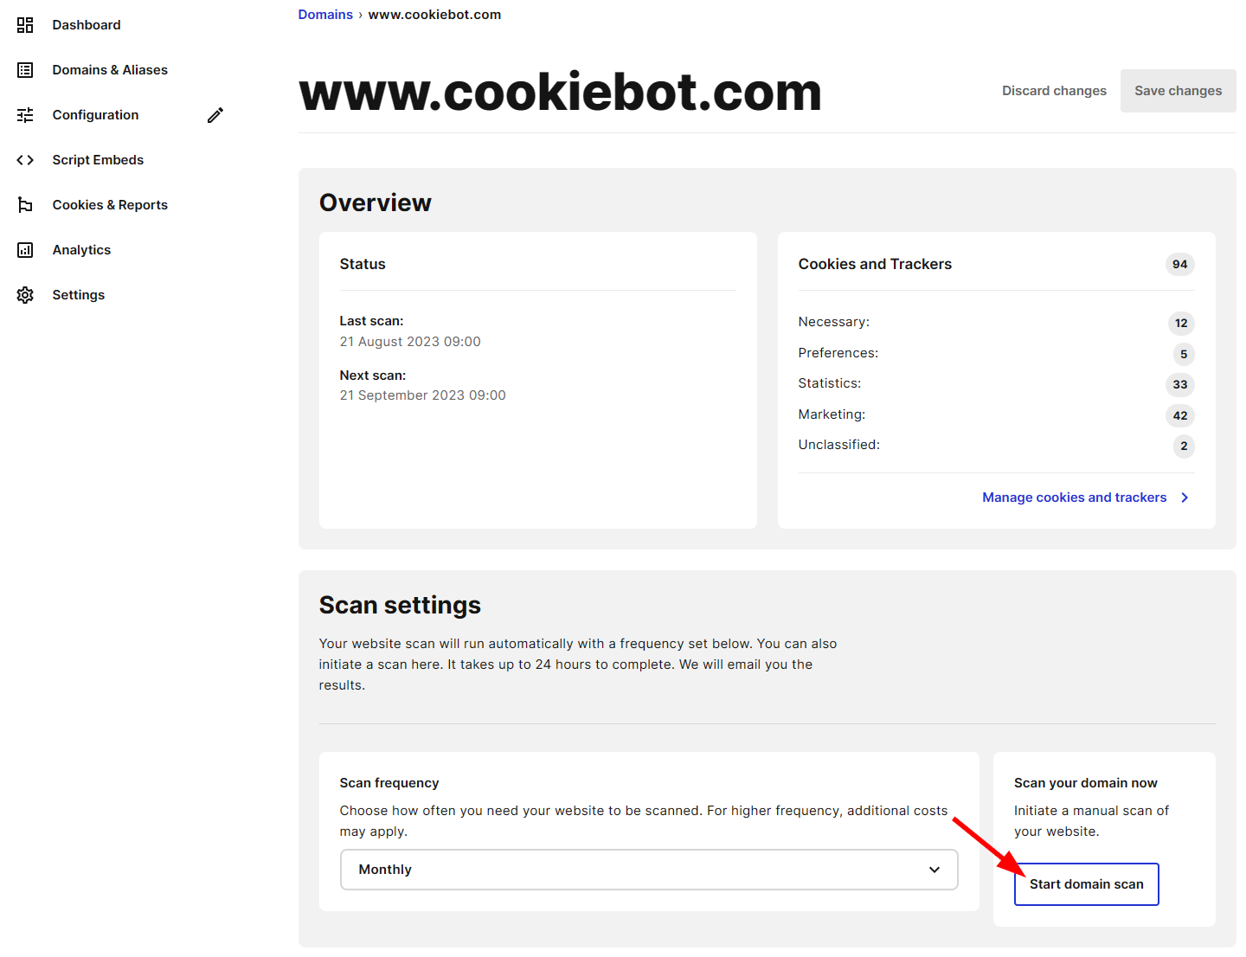Image resolution: width=1246 pixels, height=957 pixels.
Task: Click the Unclassified: category label
Action: pyautogui.click(x=839, y=445)
